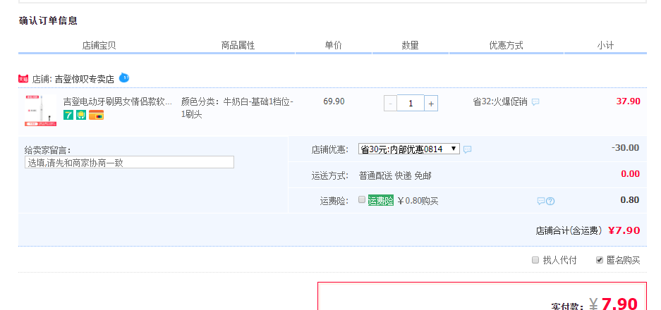Image resolution: width=661 pixels, height=310 pixels.
Task: Tick the 找人代付 checkbox
Action: [x=535, y=260]
